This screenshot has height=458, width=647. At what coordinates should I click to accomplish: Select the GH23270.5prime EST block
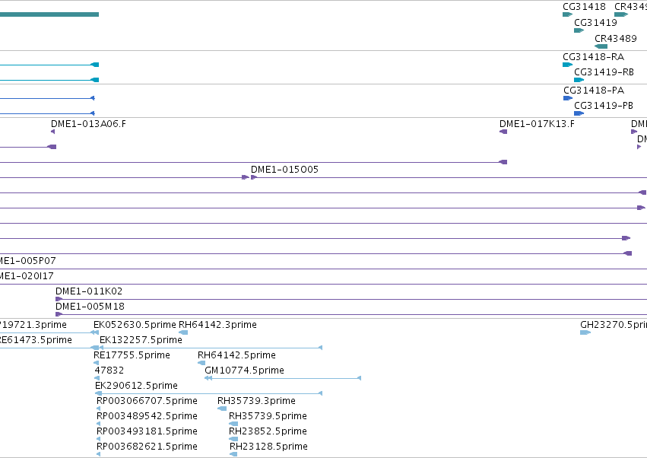tap(585, 332)
